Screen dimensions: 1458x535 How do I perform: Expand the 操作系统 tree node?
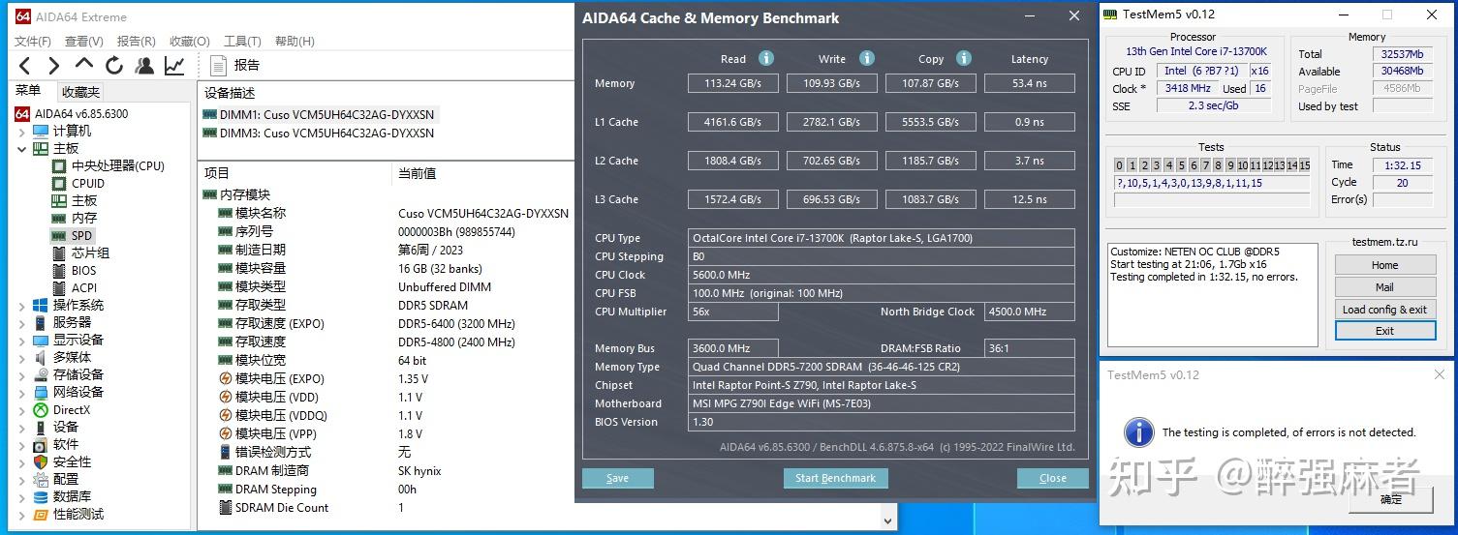click(22, 306)
